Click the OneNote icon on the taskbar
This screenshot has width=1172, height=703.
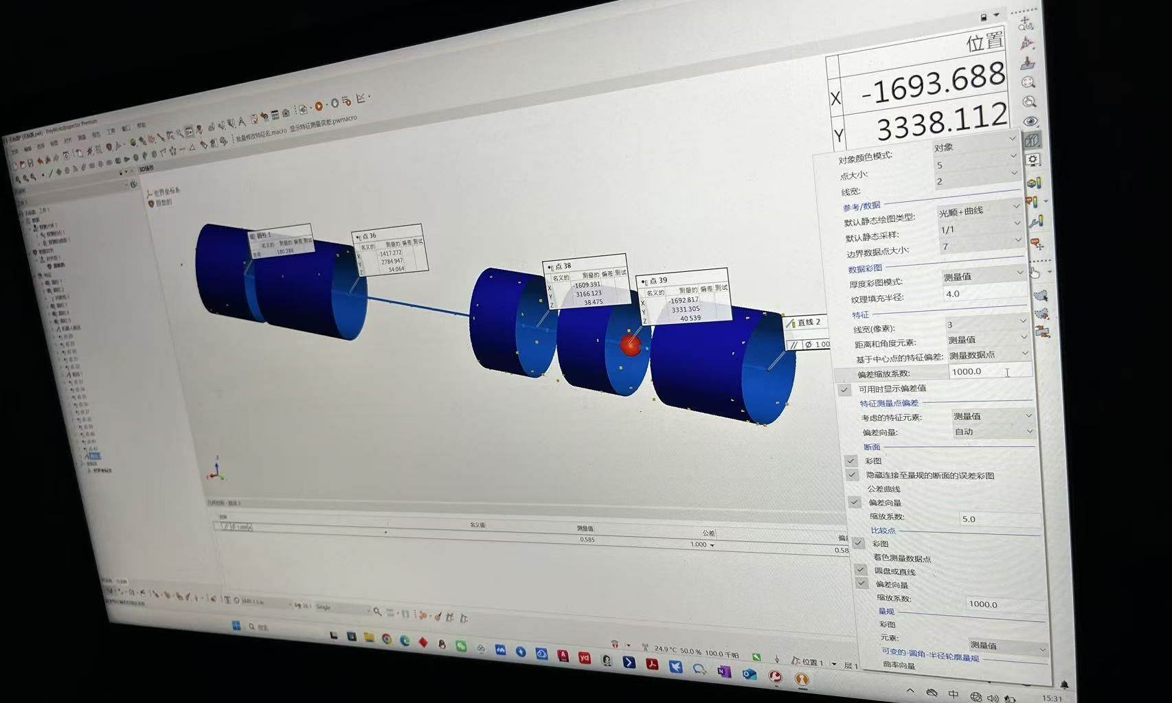[724, 671]
